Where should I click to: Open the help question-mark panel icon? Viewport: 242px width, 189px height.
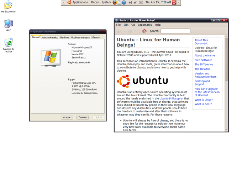point(124,2)
